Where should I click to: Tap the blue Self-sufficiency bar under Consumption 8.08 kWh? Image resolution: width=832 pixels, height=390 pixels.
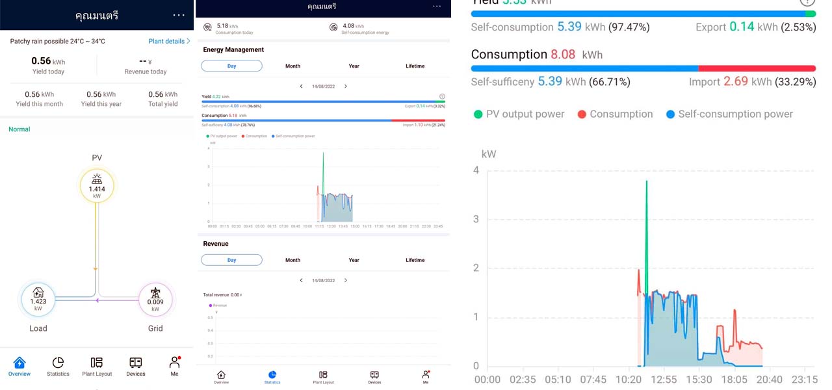[584, 68]
